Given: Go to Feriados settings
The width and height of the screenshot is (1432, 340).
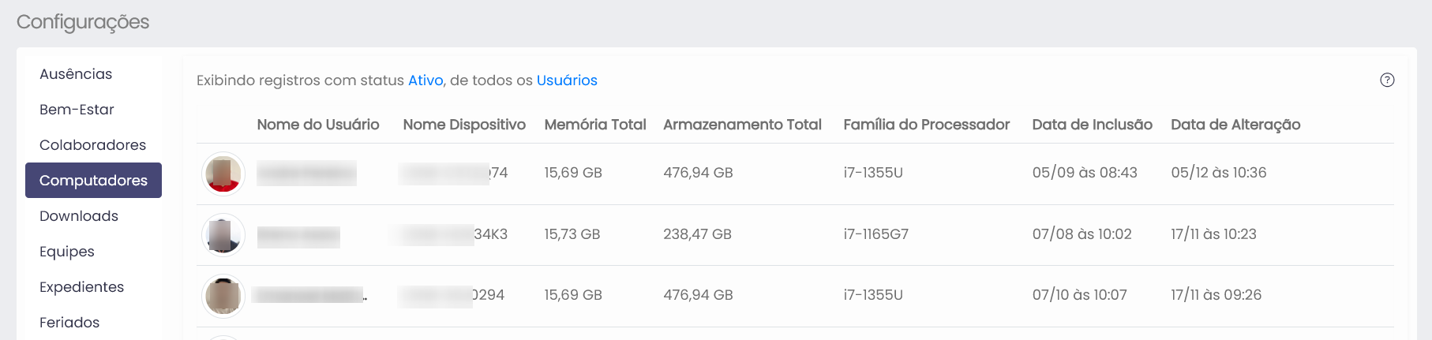Looking at the screenshot, I should pyautogui.click(x=69, y=323).
